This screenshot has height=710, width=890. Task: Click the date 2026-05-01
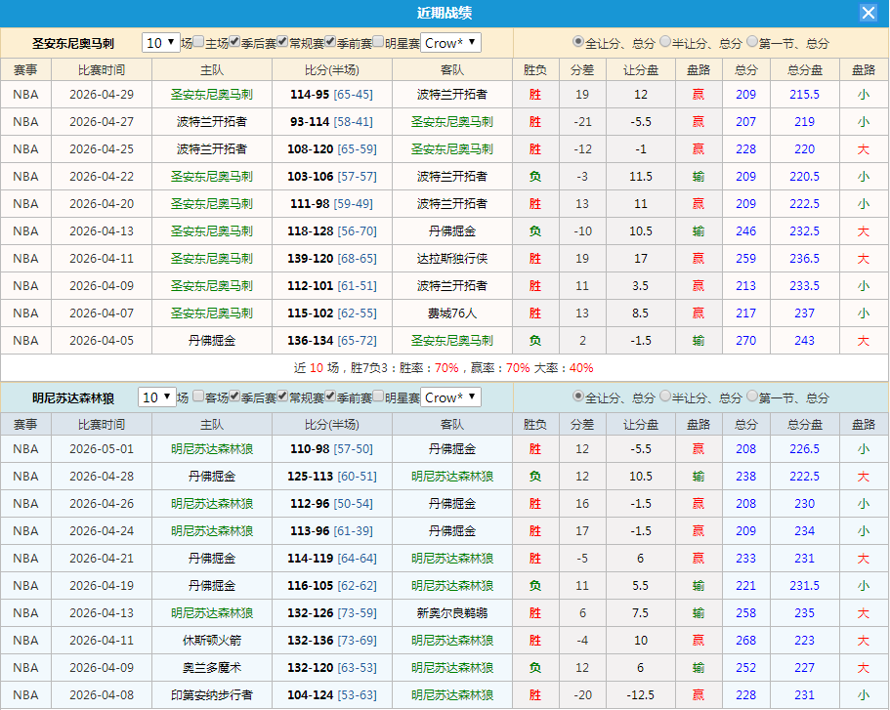[x=102, y=449]
